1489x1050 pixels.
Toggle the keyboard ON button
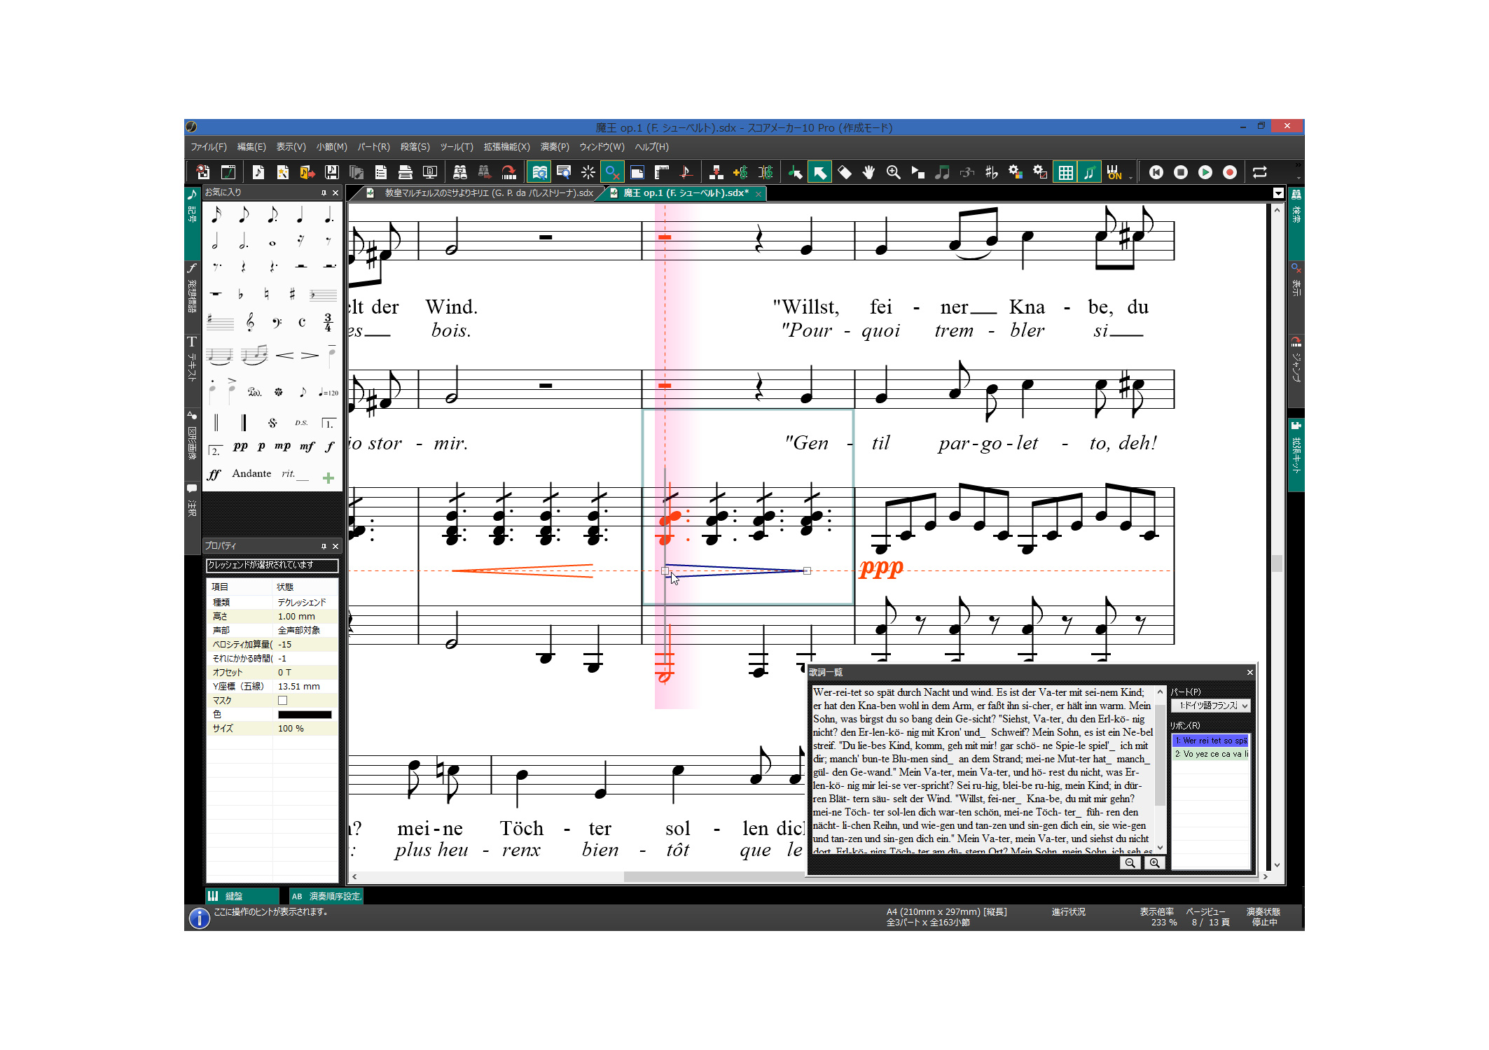1114,172
